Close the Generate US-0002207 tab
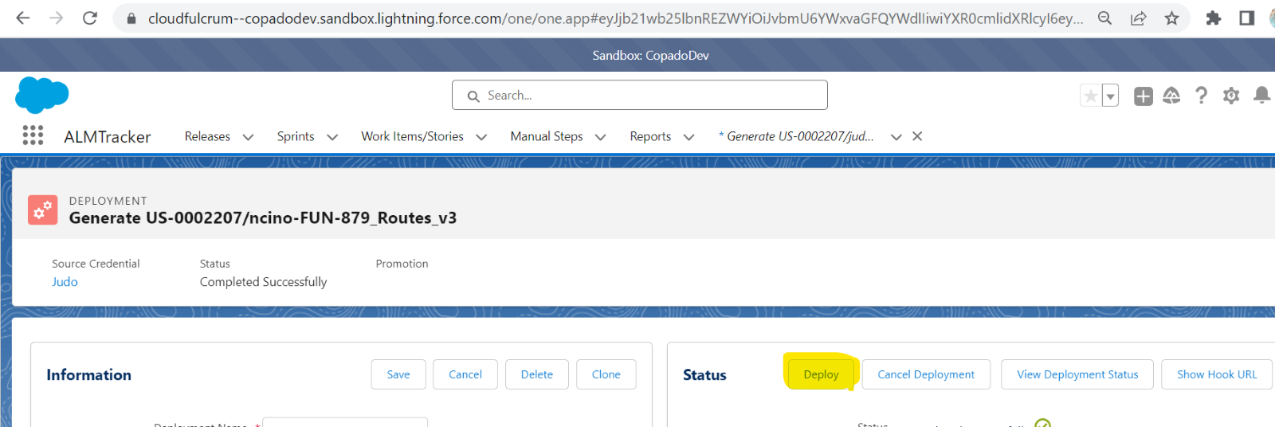Image resolution: width=1275 pixels, height=427 pixels. pyautogui.click(x=917, y=136)
